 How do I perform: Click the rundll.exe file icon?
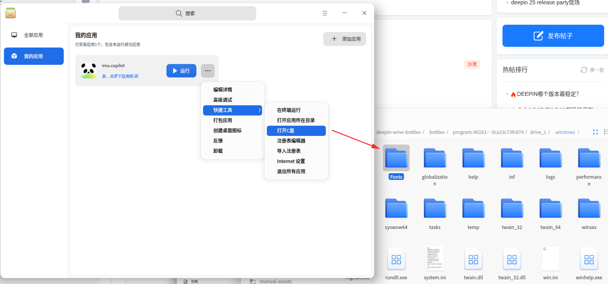point(396,258)
